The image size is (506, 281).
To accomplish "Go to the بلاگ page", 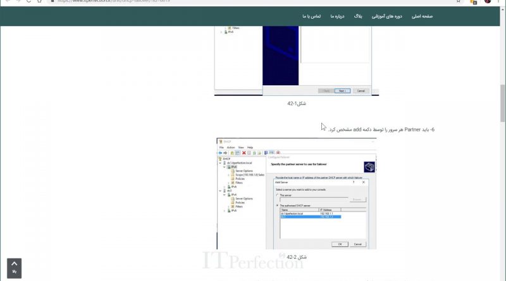I will [x=358, y=16].
